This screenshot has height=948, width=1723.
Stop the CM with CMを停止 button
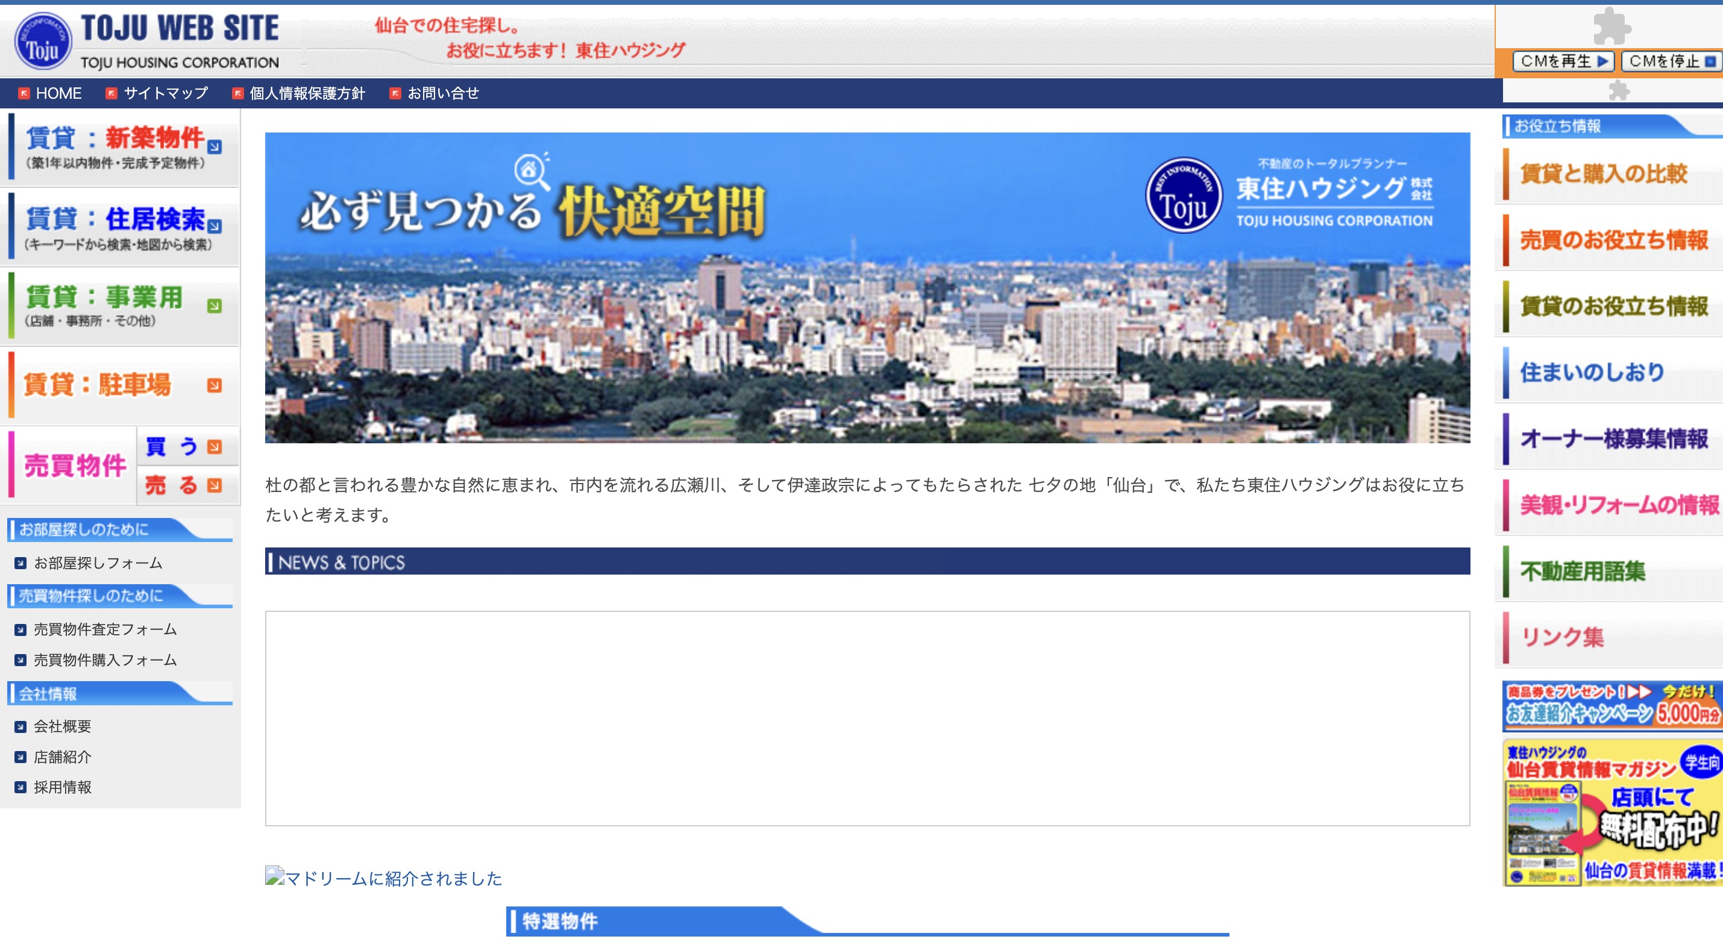pyautogui.click(x=1672, y=61)
